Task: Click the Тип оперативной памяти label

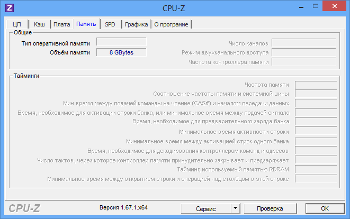Action: [x=56, y=43]
